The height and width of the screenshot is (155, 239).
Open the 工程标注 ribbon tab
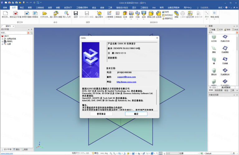(x=144, y=7)
